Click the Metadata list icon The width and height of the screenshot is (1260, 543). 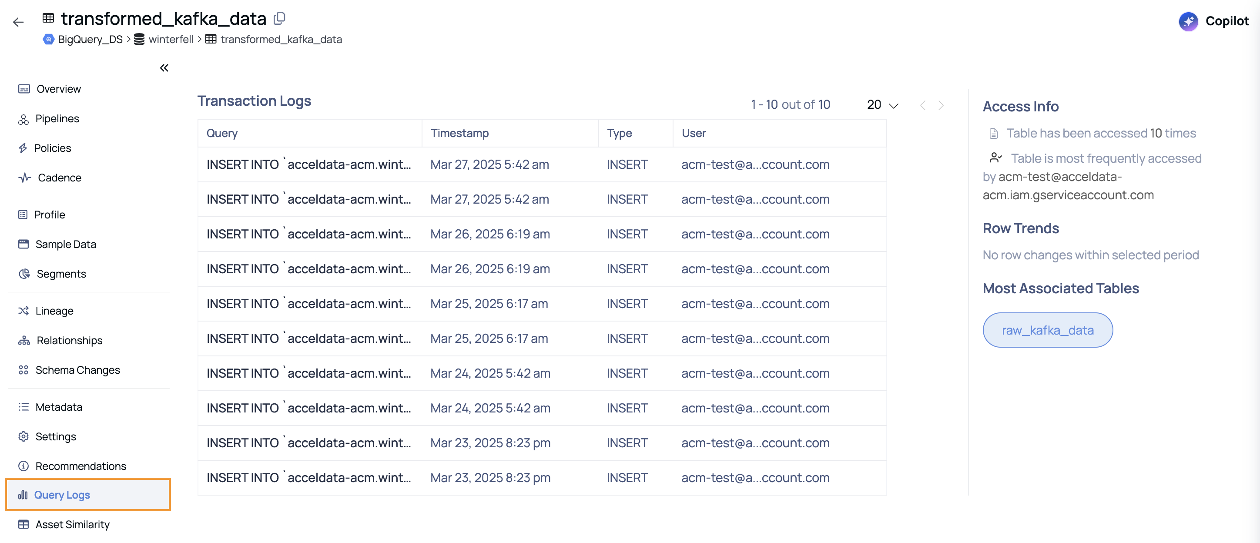pyautogui.click(x=23, y=407)
